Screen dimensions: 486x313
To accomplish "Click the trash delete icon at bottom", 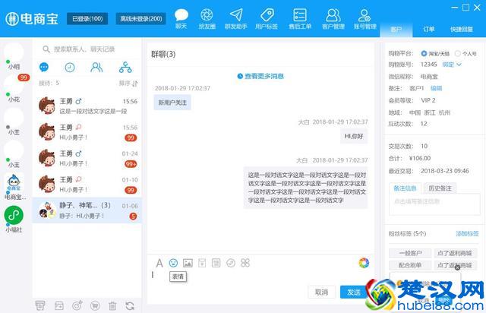I will coord(112,306).
